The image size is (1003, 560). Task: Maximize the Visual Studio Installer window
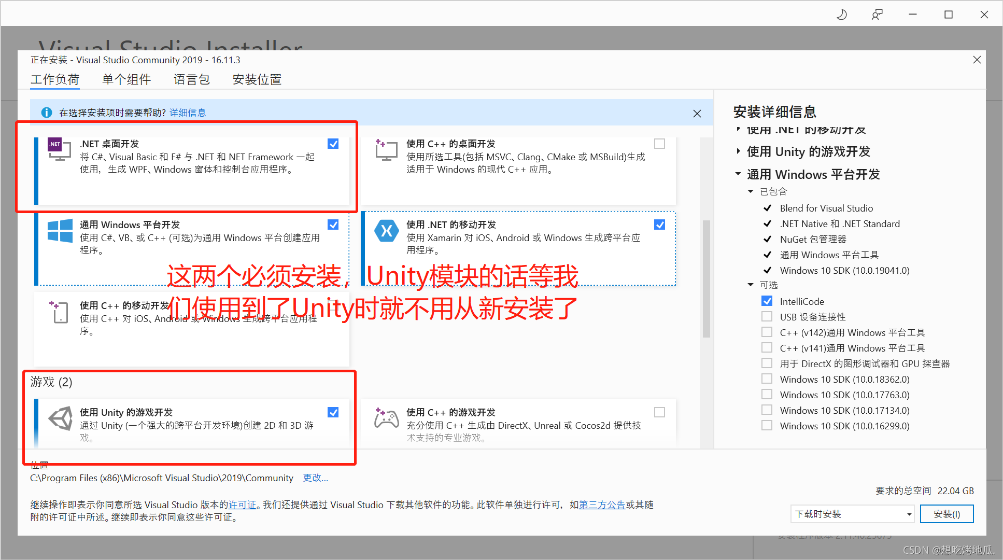pos(949,15)
